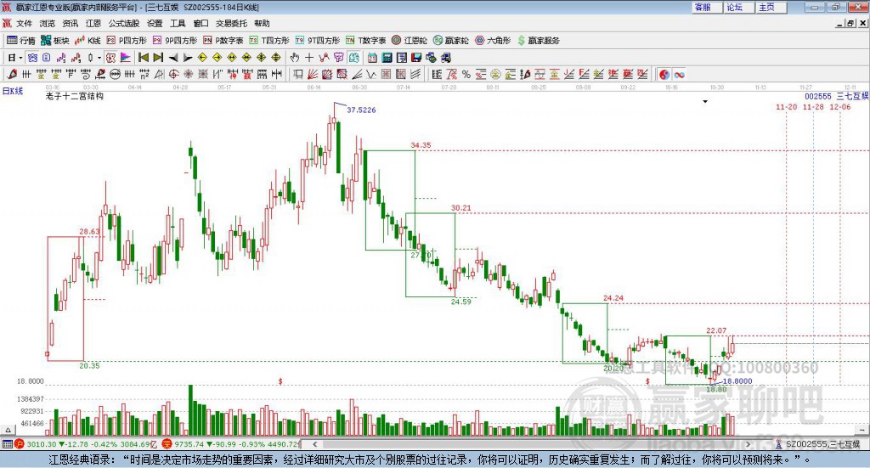Select the zigzag wave line tool
Screen dimensions: 870x468
tap(371, 74)
